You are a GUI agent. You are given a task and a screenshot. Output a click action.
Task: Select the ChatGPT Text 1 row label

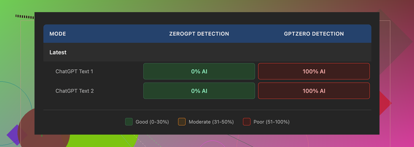tap(74, 71)
